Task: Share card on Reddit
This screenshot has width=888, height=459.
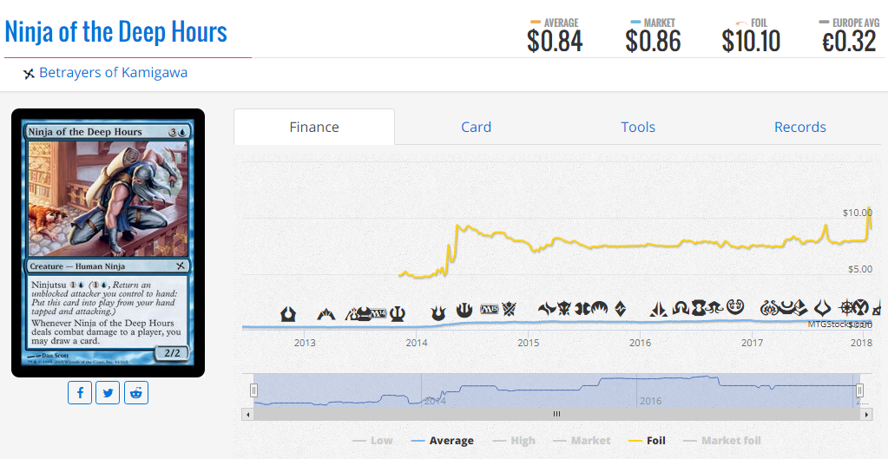Action: (x=136, y=393)
